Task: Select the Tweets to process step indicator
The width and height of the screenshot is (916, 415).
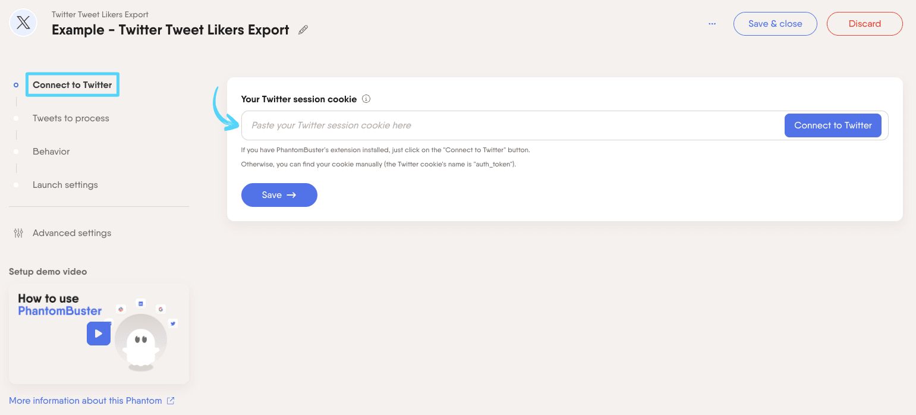Action: point(16,118)
